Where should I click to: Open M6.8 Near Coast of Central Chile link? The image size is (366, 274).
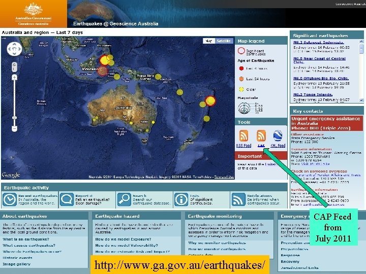(319, 60)
